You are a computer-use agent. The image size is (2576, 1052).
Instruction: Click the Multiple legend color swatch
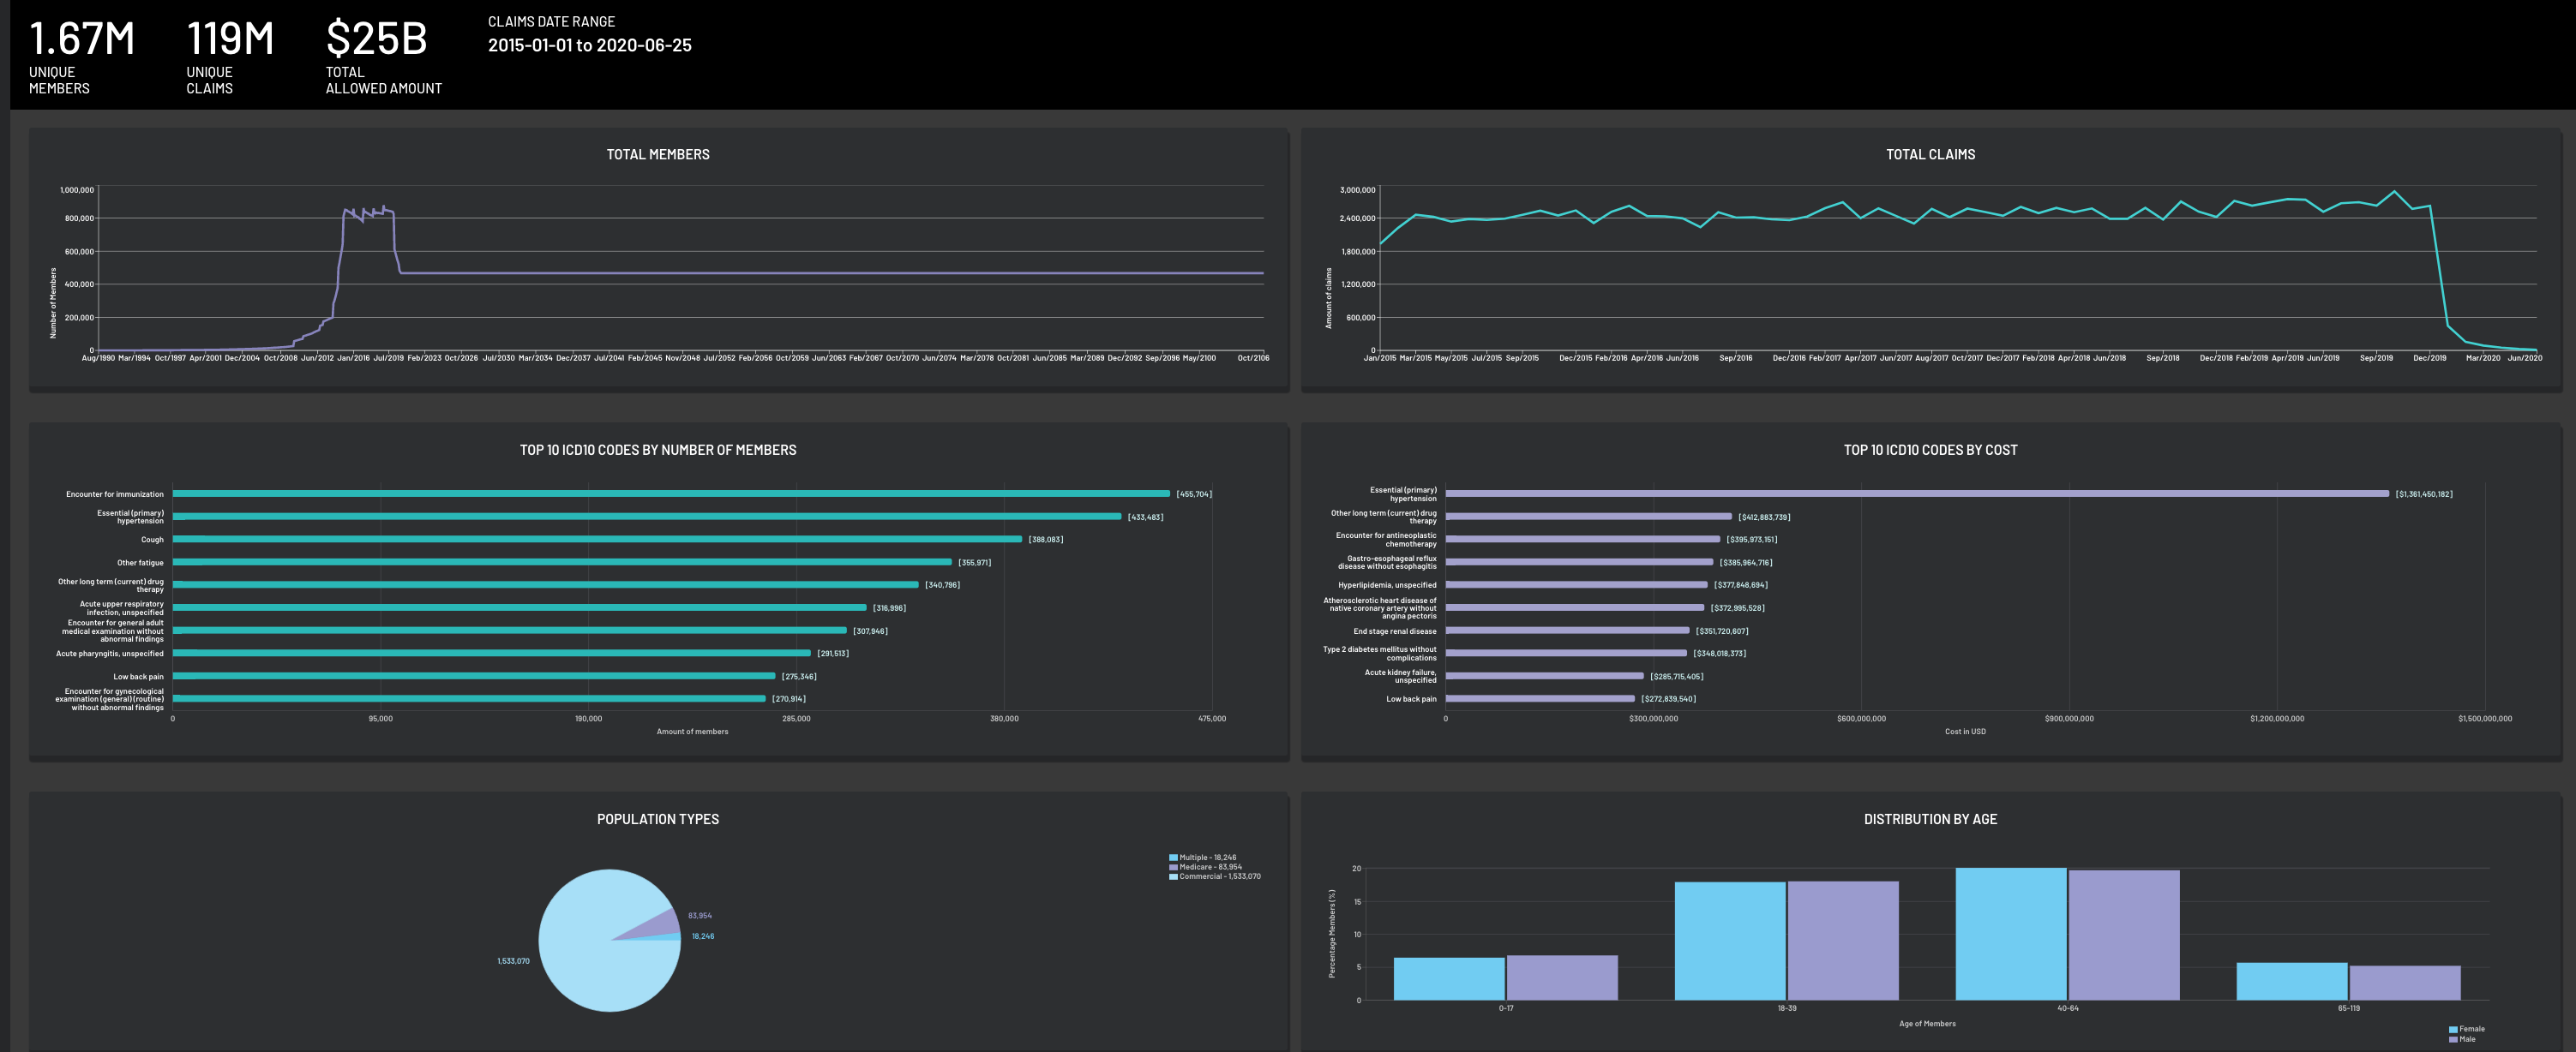pos(1173,858)
